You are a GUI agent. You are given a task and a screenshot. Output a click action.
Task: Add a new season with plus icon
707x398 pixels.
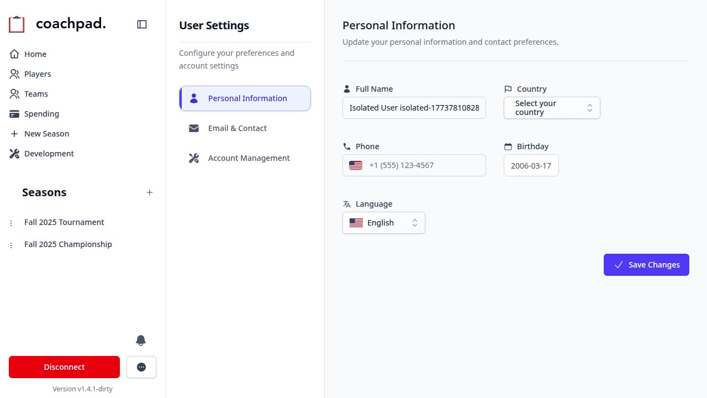[x=149, y=192]
